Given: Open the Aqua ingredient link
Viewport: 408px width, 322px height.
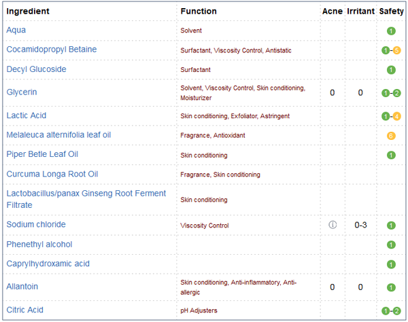Looking at the screenshot, I should 16,30.
